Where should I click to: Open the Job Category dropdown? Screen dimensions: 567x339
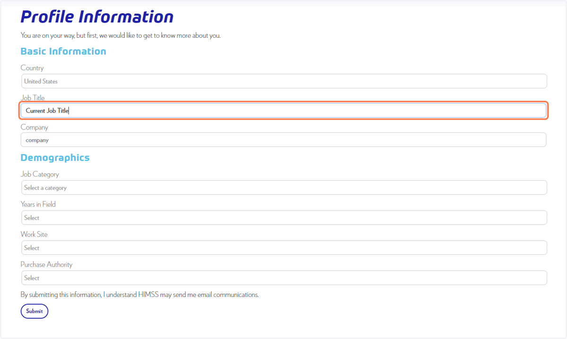click(284, 188)
